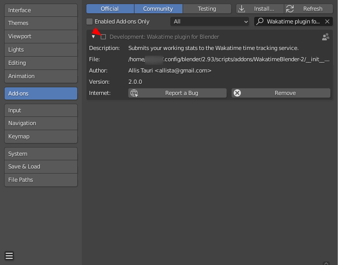
Task: Click the add-on search field
Action: 294,21
